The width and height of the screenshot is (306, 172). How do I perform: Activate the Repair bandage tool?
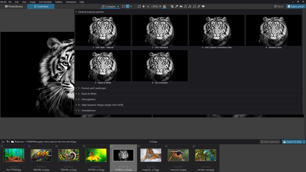pyautogui.click(x=199, y=6)
